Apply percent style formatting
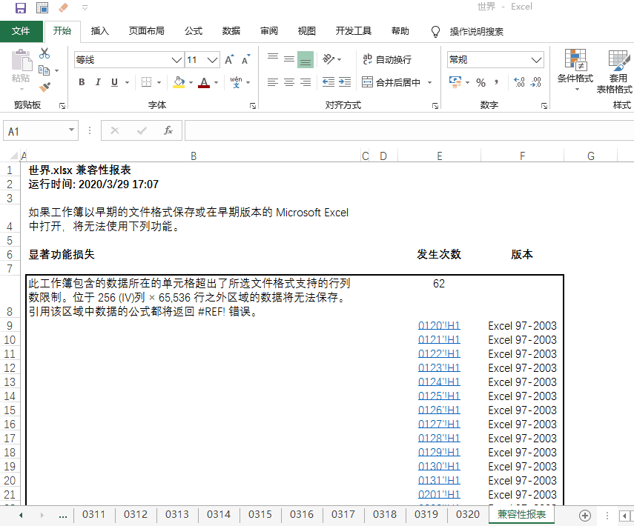634x526 pixels. (x=481, y=82)
